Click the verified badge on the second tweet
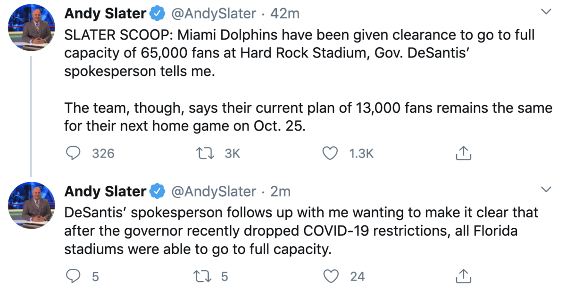Screen dimensions: 566x290 point(157,191)
